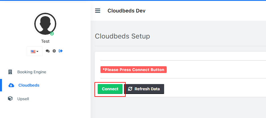266x118 pixels.
Task: Click the Refresh Data button
Action: pos(144,89)
